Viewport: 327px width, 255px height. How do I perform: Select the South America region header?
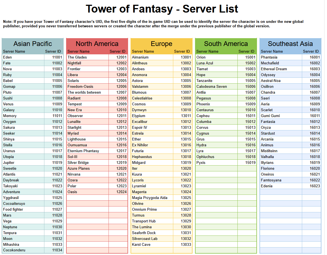tap(226, 44)
